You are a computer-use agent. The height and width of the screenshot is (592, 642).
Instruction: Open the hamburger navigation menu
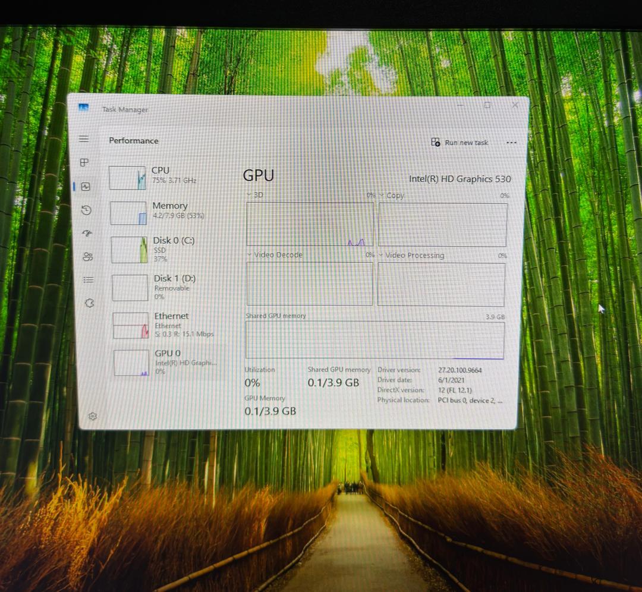tap(84, 138)
